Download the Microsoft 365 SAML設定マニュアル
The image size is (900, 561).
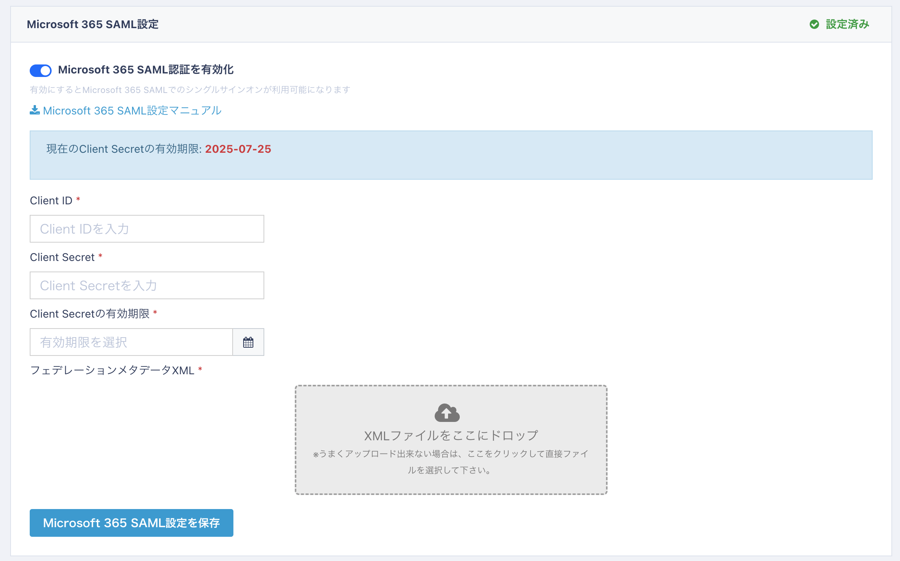click(132, 110)
